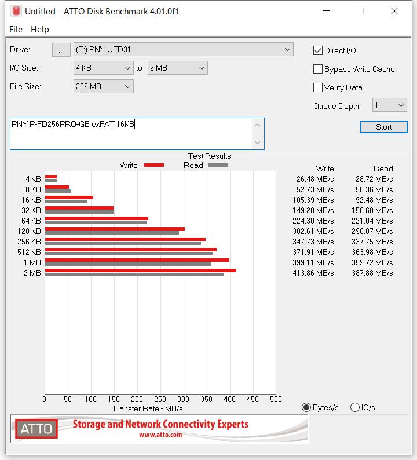Click the 359.72 MB/s read value
This screenshot has width=417, height=460.
coord(372,262)
